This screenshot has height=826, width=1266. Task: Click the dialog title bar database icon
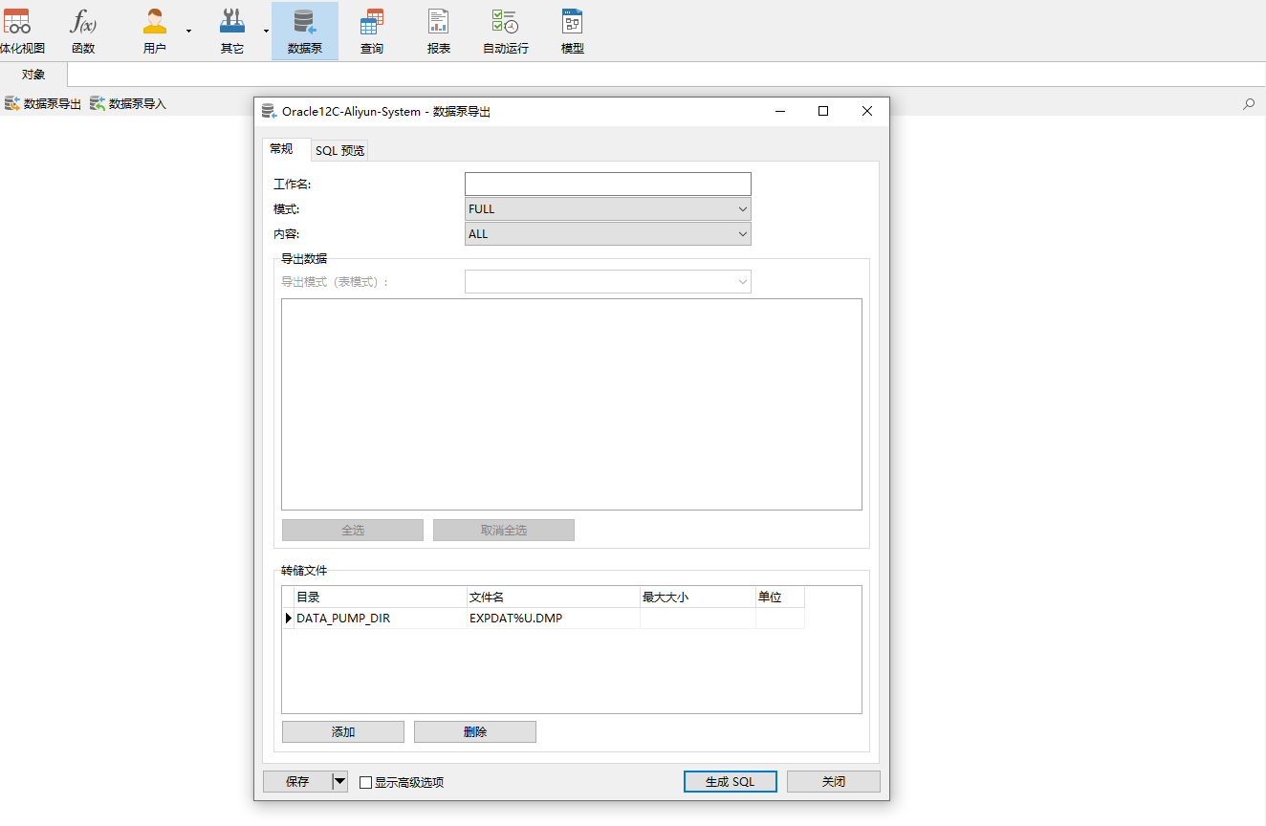click(269, 112)
